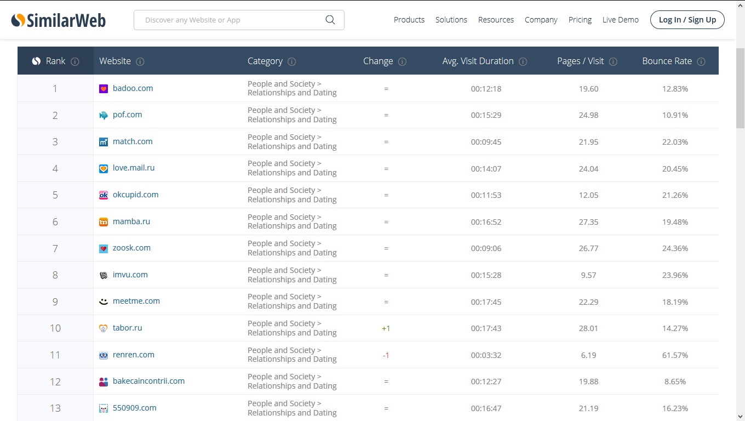Click the search magnifier icon

pyautogui.click(x=330, y=20)
